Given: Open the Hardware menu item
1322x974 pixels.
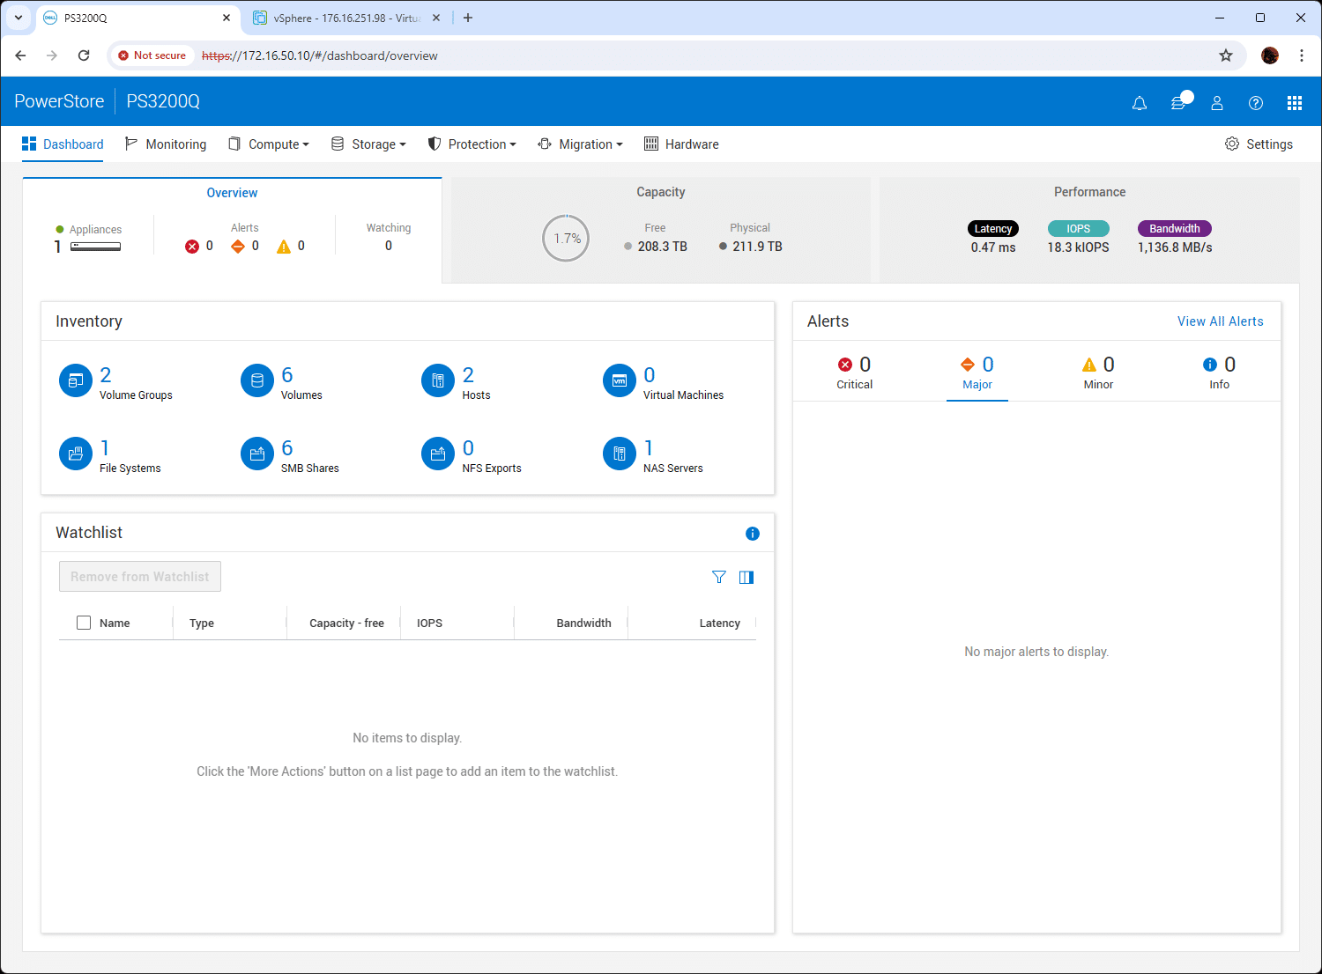Looking at the screenshot, I should pyautogui.click(x=681, y=144).
